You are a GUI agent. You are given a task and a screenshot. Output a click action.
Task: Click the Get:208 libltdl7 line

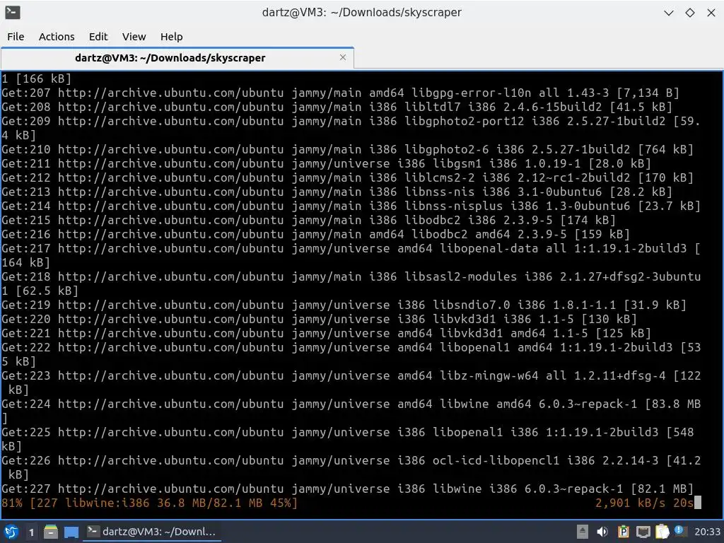pos(337,107)
